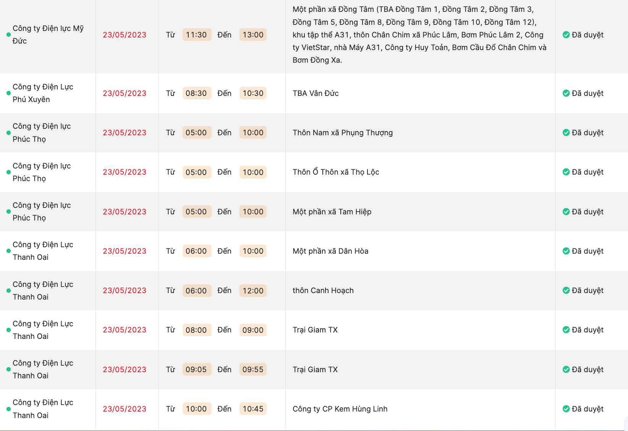Click the thôn Canh Hoạch area text

click(323, 290)
